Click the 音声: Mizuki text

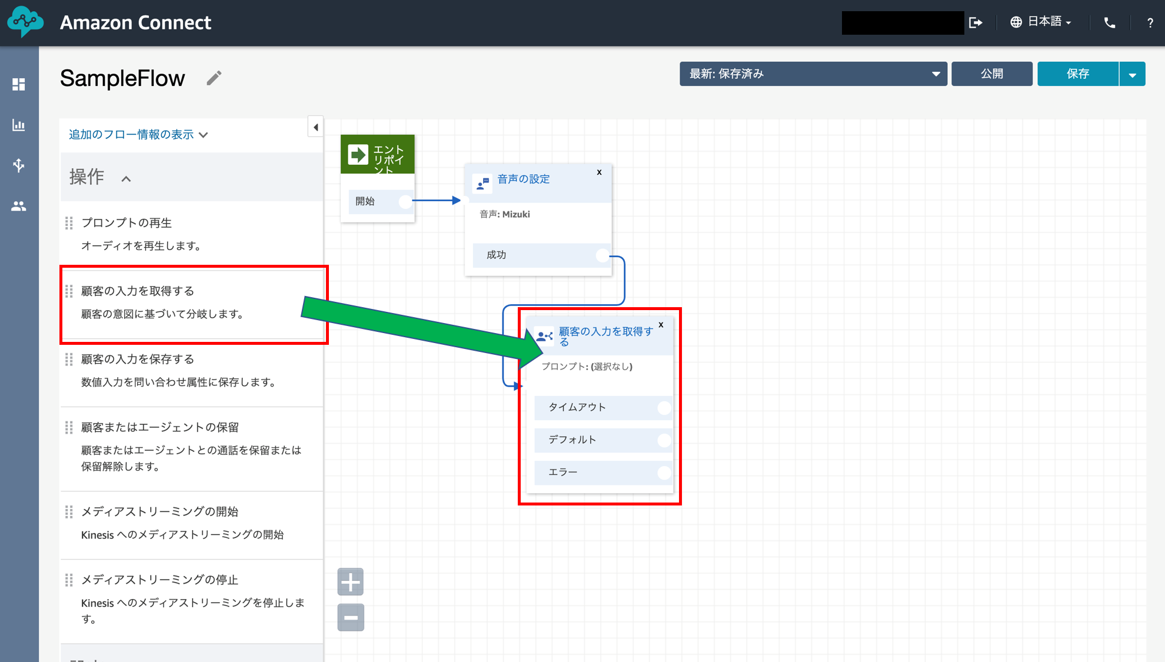coord(505,214)
